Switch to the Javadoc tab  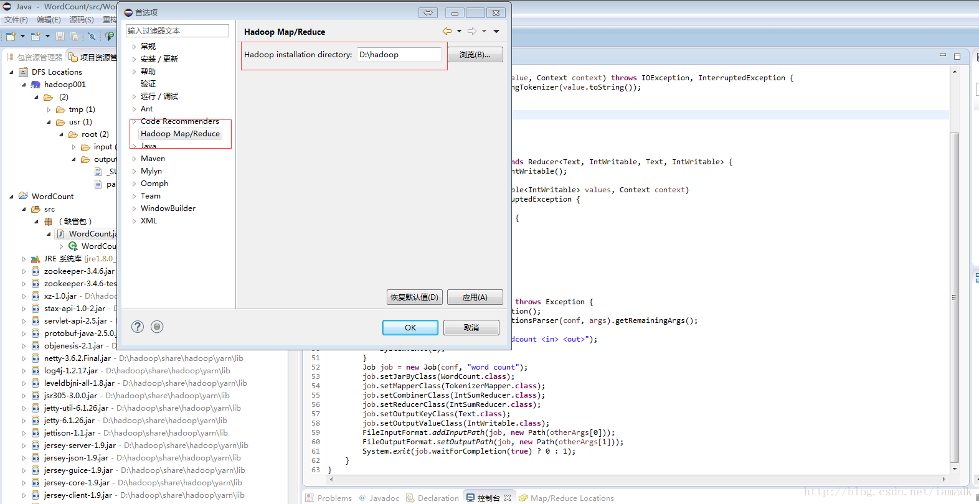(x=379, y=498)
